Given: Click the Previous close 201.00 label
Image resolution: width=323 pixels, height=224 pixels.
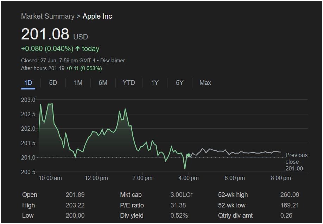Looking at the screenshot, I should pyautogui.click(x=296, y=162).
